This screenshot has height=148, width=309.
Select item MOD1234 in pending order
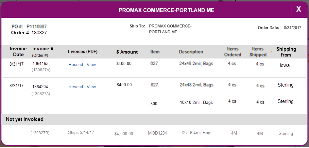pos(158,133)
